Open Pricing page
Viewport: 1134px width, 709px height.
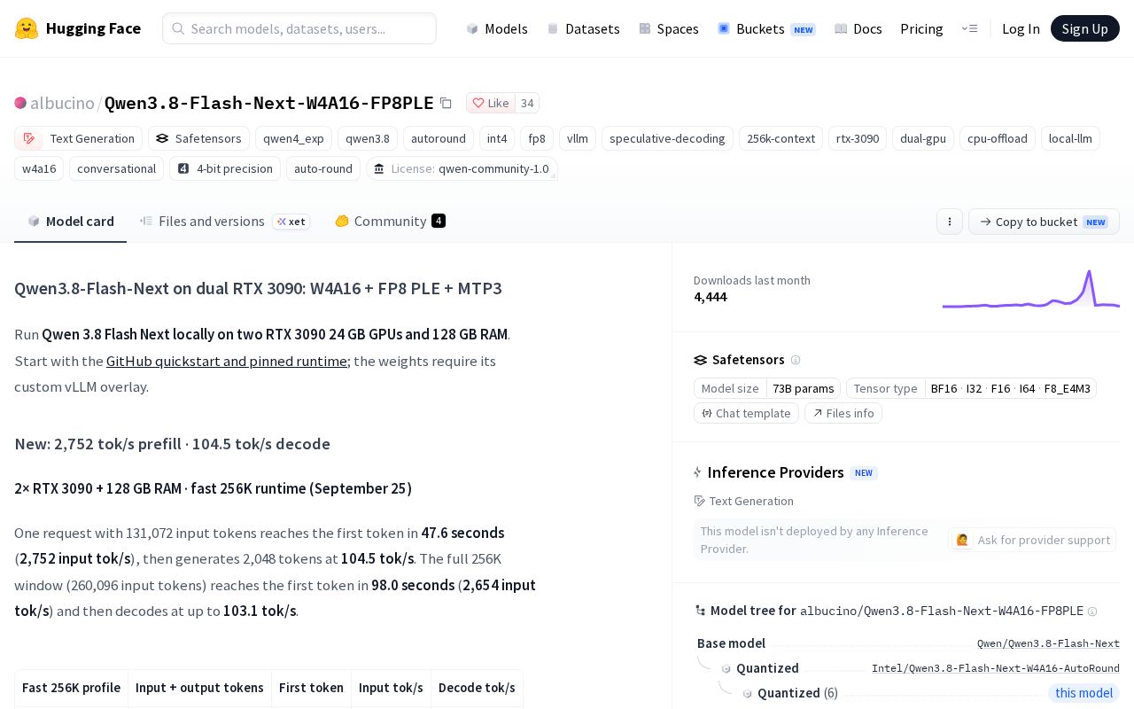(x=921, y=28)
